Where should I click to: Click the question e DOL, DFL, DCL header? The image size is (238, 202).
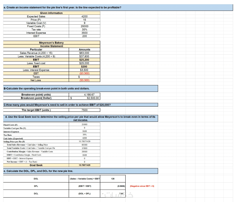tap(80, 171)
